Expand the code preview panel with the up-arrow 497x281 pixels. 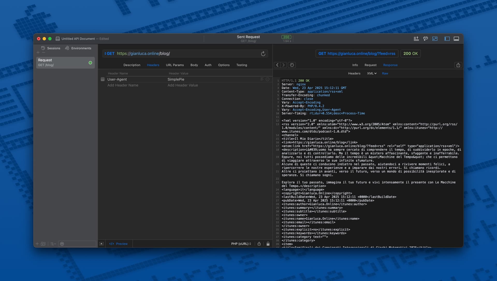click(101, 244)
